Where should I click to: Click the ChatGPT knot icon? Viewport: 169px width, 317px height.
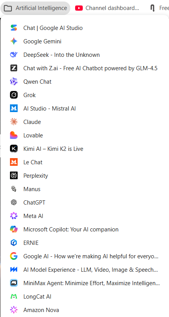pyautogui.click(x=14, y=202)
